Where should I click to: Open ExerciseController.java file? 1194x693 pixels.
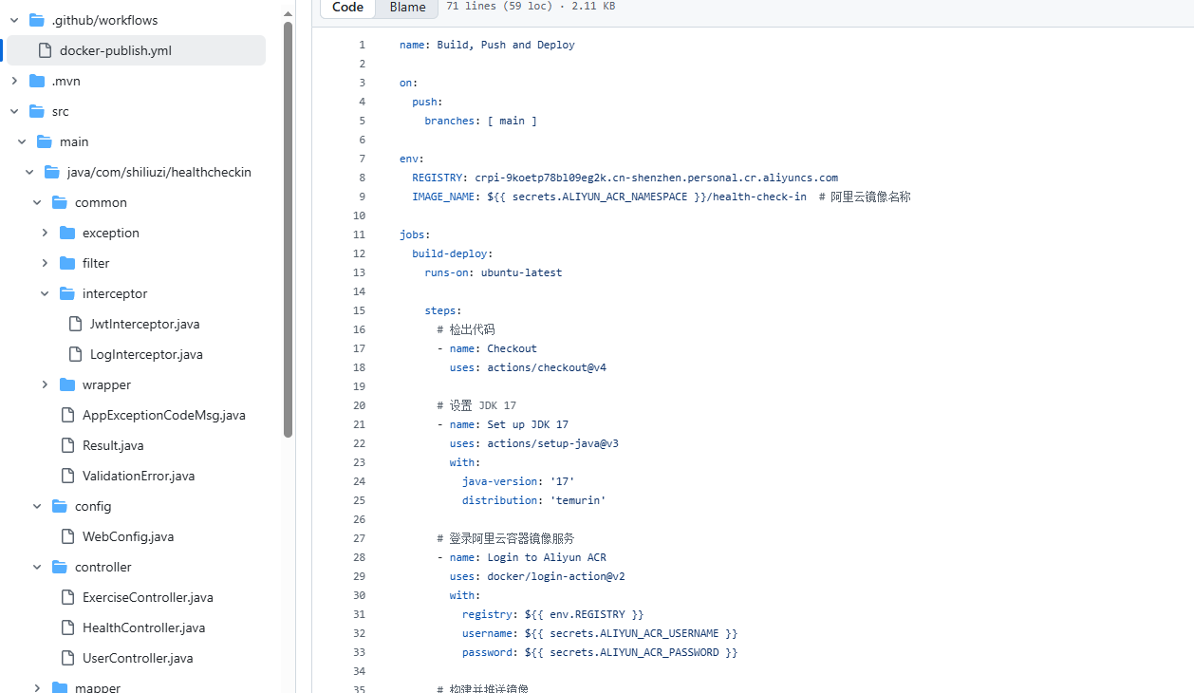point(148,597)
